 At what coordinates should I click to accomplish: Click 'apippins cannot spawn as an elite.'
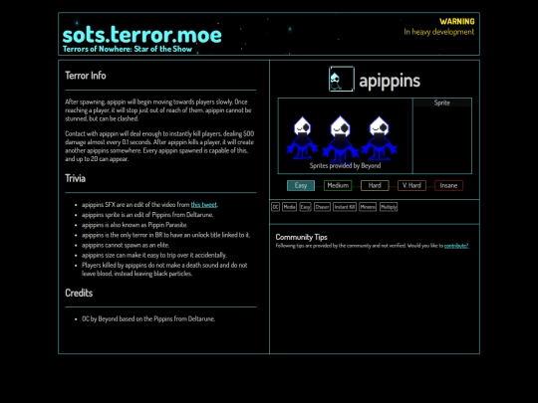(x=126, y=245)
